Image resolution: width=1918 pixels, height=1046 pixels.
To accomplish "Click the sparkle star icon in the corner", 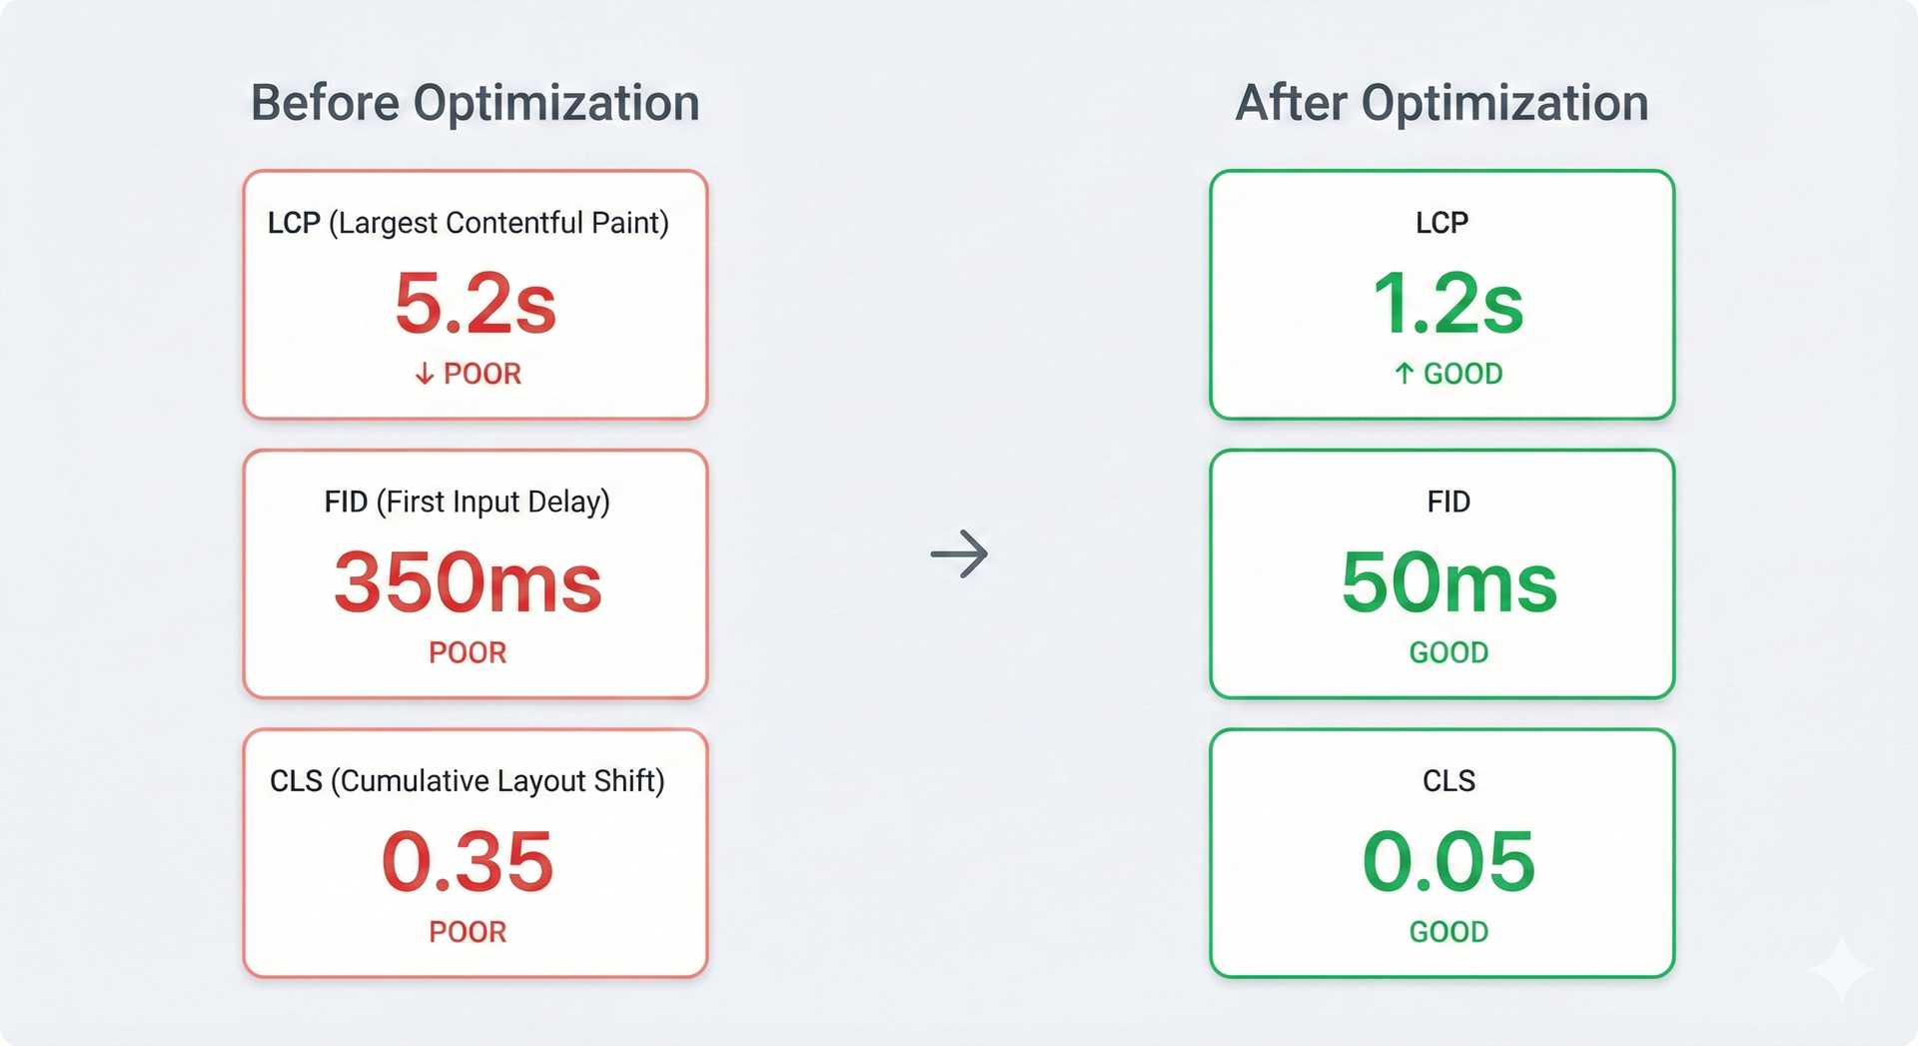I will pyautogui.click(x=1842, y=968).
